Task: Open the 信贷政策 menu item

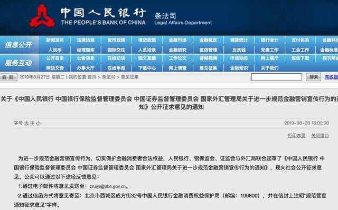Action: tap(147, 40)
